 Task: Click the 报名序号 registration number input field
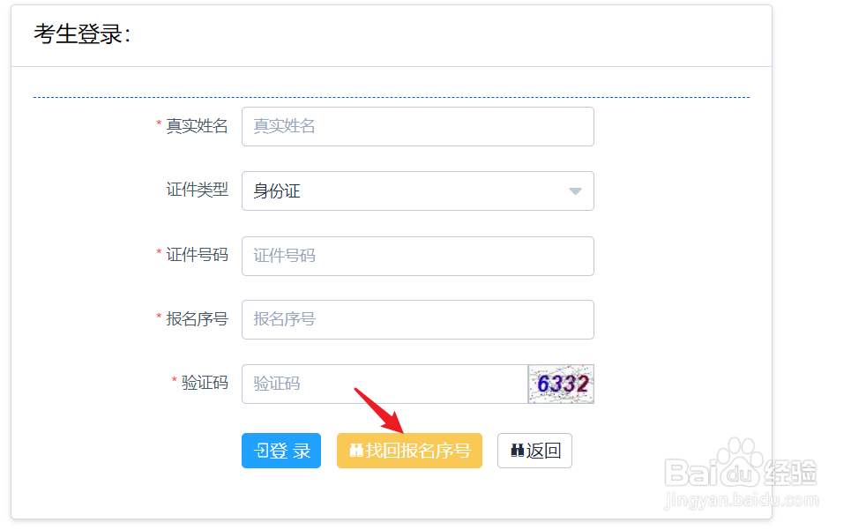[418, 319]
